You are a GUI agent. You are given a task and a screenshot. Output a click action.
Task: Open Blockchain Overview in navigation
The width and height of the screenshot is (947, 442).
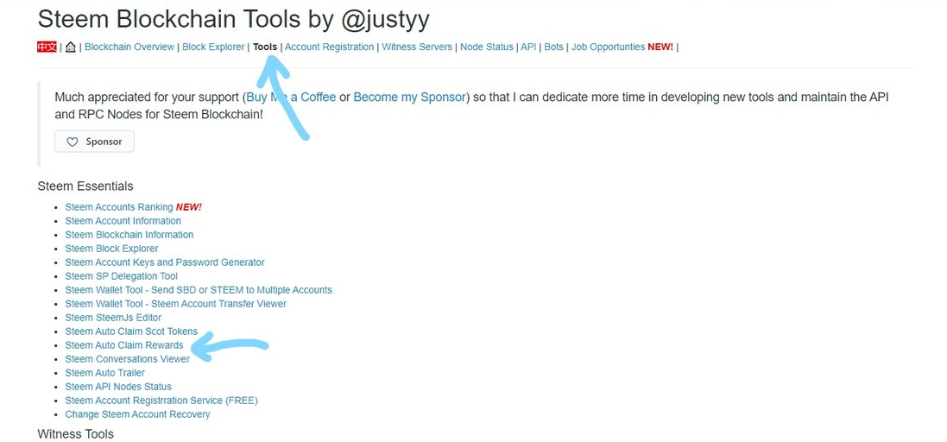coord(129,47)
